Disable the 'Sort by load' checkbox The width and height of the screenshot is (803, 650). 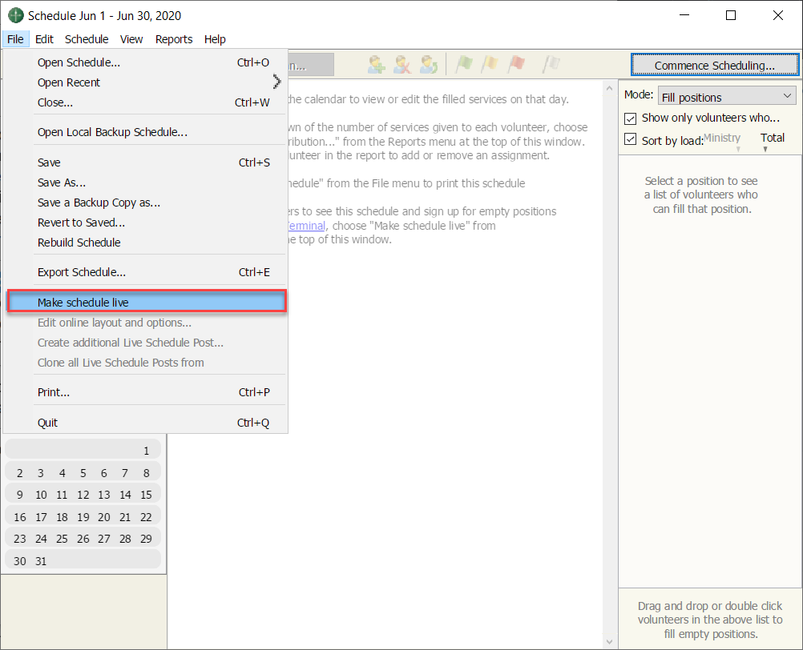[630, 138]
